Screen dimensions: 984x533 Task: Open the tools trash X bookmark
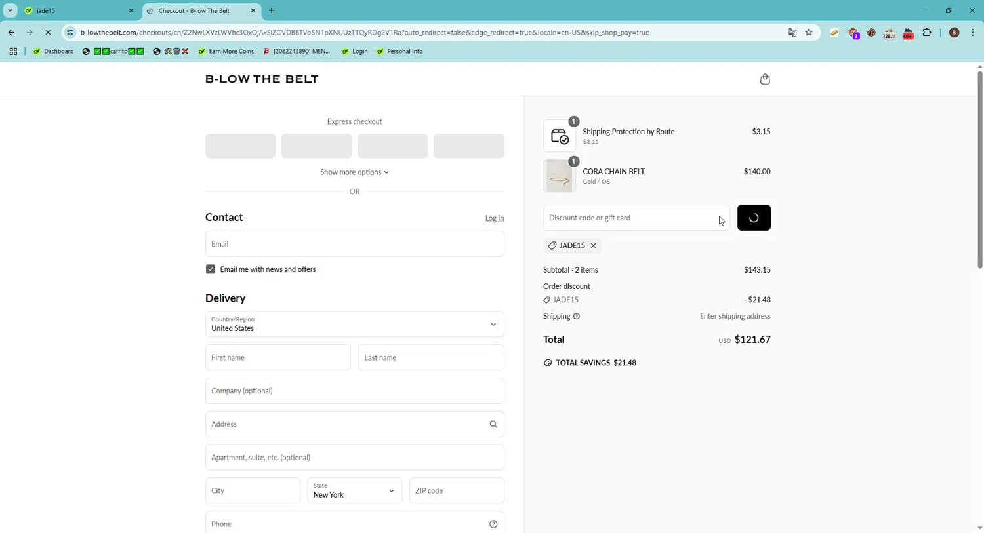coord(171,51)
